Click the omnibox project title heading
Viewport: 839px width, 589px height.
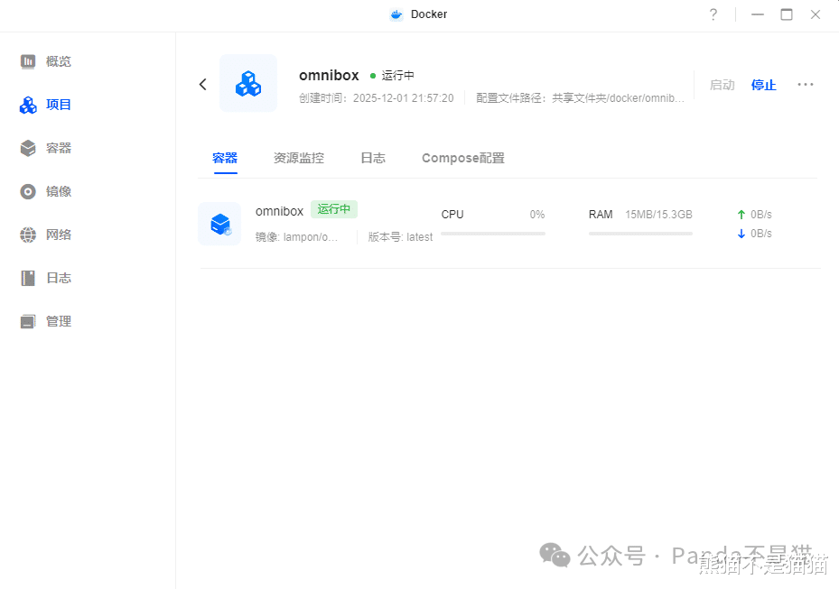(x=329, y=76)
